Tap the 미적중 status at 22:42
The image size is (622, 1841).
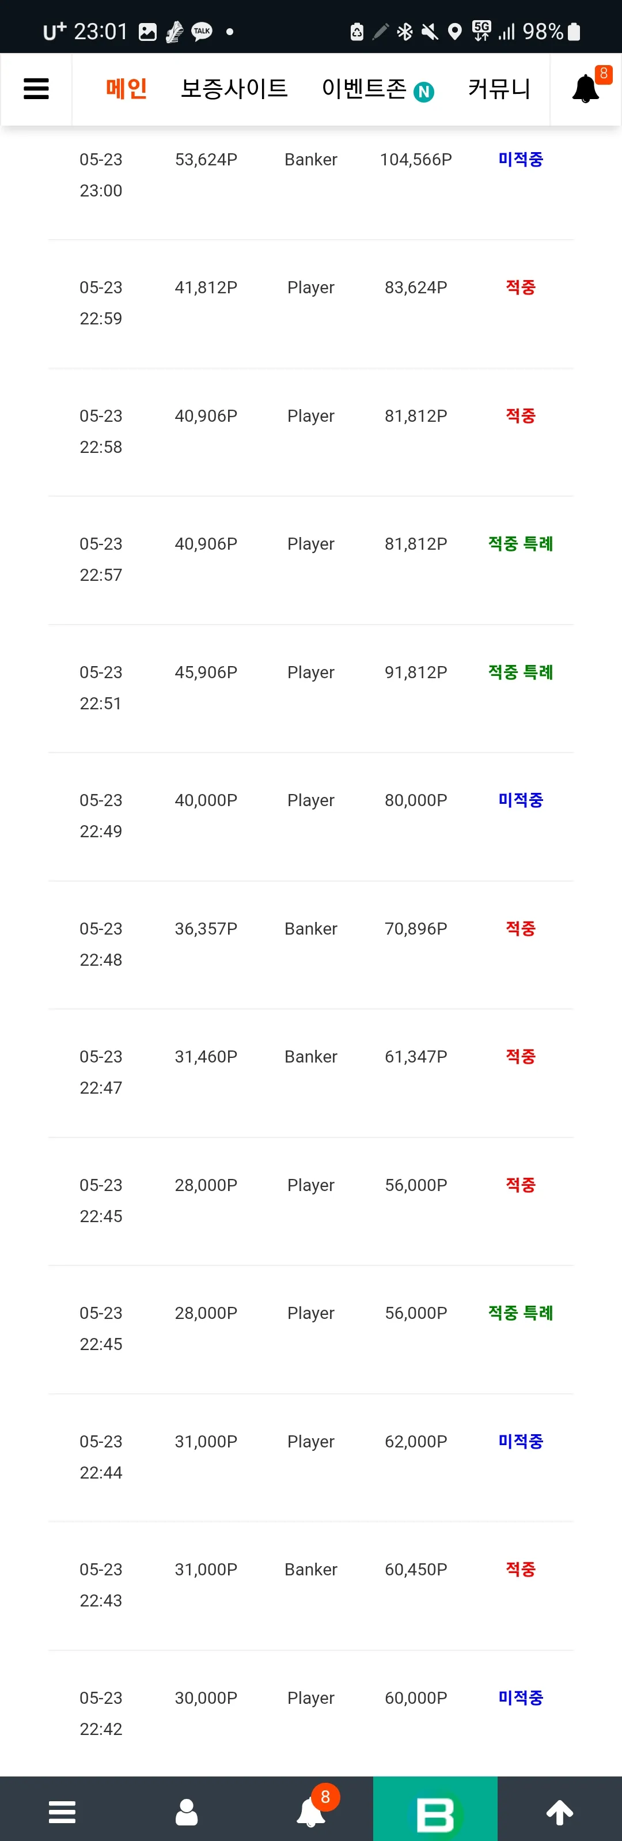(x=521, y=1698)
